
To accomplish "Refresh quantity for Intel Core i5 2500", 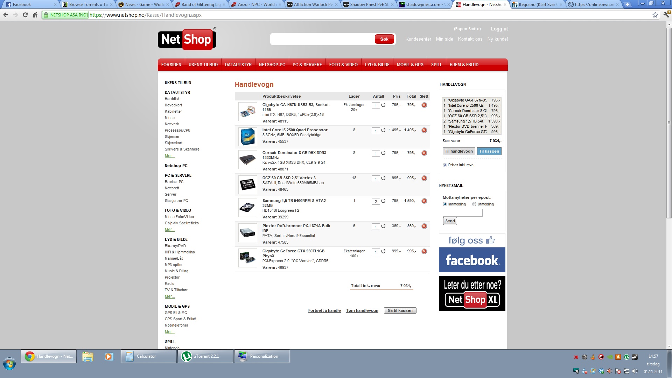I will coord(384,130).
